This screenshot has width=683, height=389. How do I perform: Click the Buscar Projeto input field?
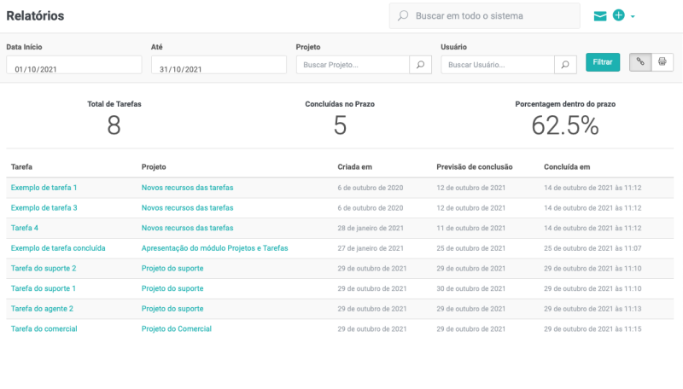[x=353, y=65]
